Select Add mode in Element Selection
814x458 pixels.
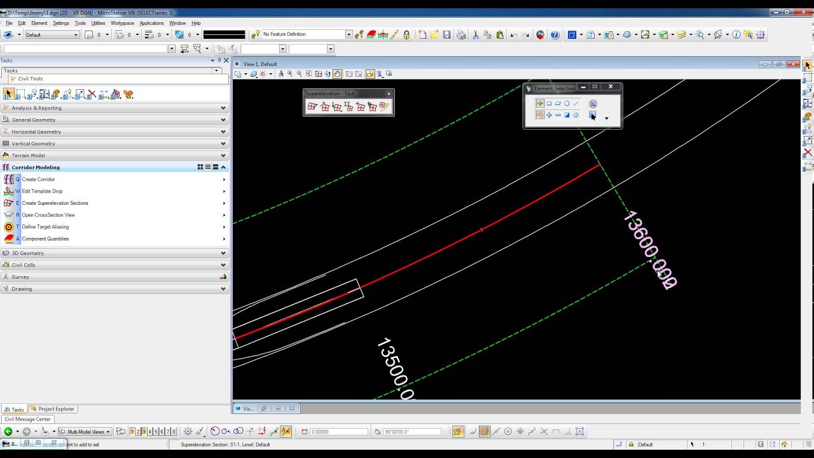549,115
